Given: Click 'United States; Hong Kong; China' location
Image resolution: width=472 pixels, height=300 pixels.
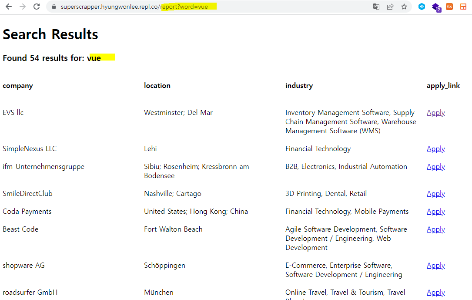Looking at the screenshot, I should click(x=196, y=212).
